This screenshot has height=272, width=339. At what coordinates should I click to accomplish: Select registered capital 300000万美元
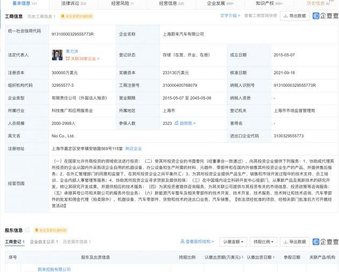(65, 73)
